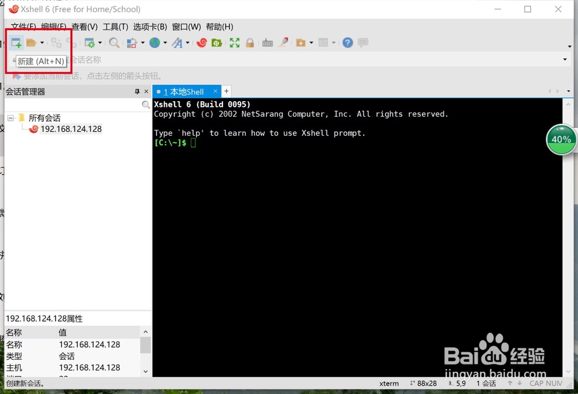Viewport: 578px width, 394px height.
Task: Expand the color scheme dropdown arrow
Action: coord(143,43)
